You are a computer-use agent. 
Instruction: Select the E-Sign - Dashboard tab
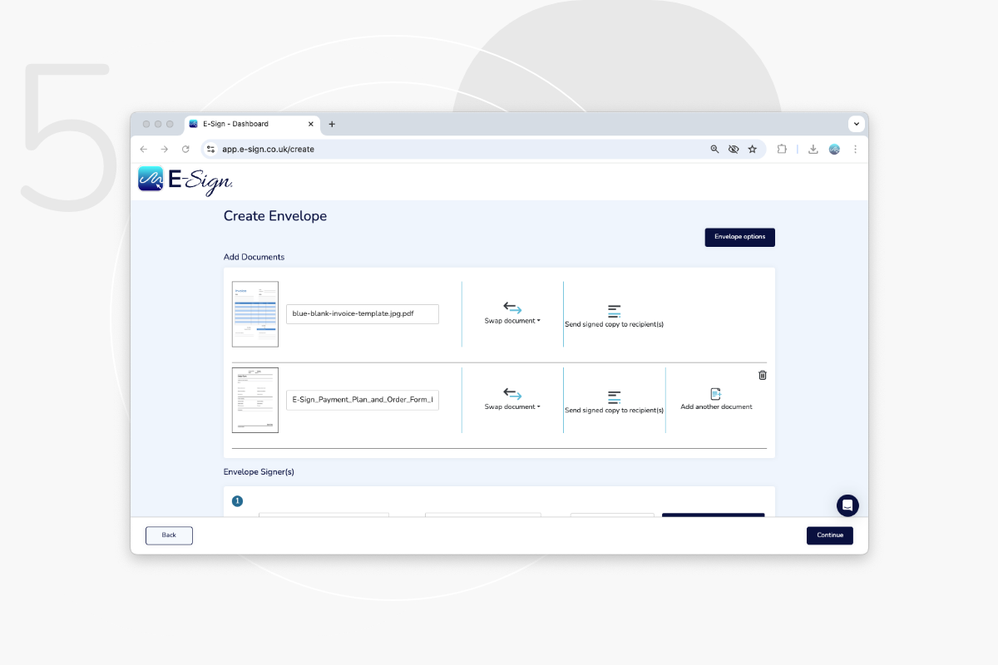click(x=252, y=124)
